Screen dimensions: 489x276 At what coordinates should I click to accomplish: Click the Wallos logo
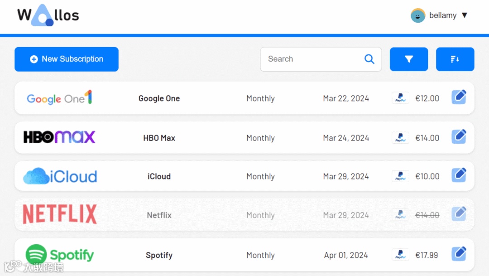point(48,15)
